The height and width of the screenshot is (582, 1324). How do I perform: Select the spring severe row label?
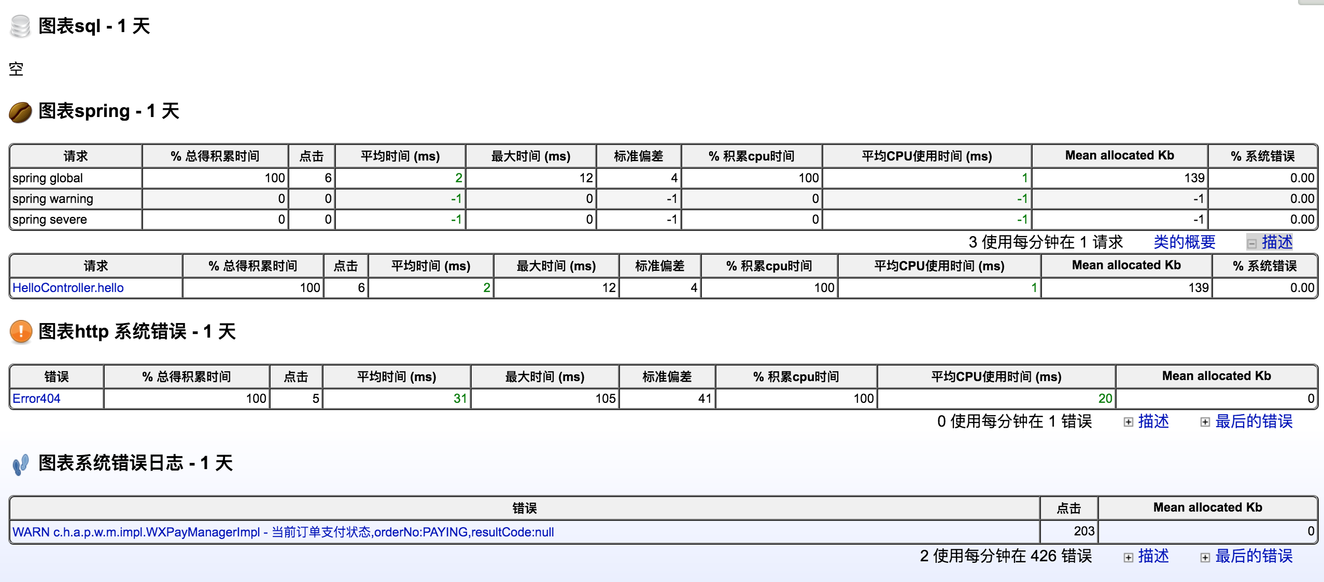click(50, 220)
